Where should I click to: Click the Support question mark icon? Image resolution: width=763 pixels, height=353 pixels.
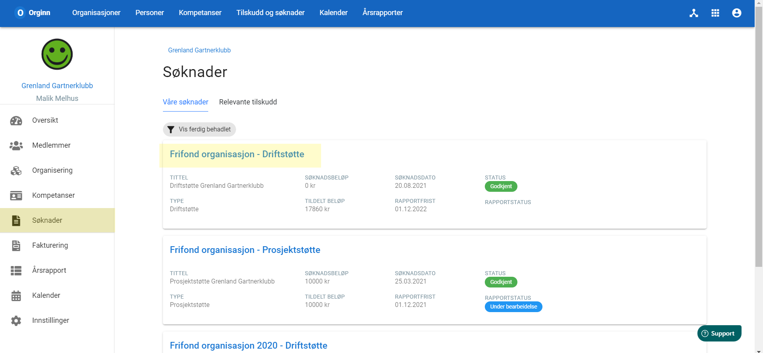705,334
